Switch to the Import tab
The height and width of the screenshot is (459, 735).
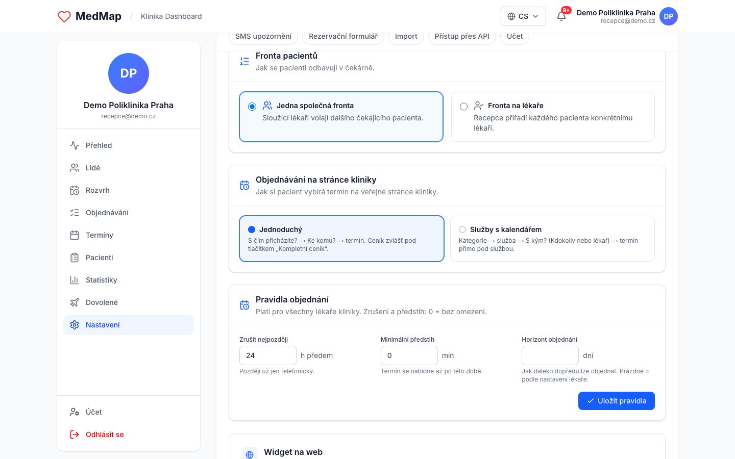tap(406, 36)
